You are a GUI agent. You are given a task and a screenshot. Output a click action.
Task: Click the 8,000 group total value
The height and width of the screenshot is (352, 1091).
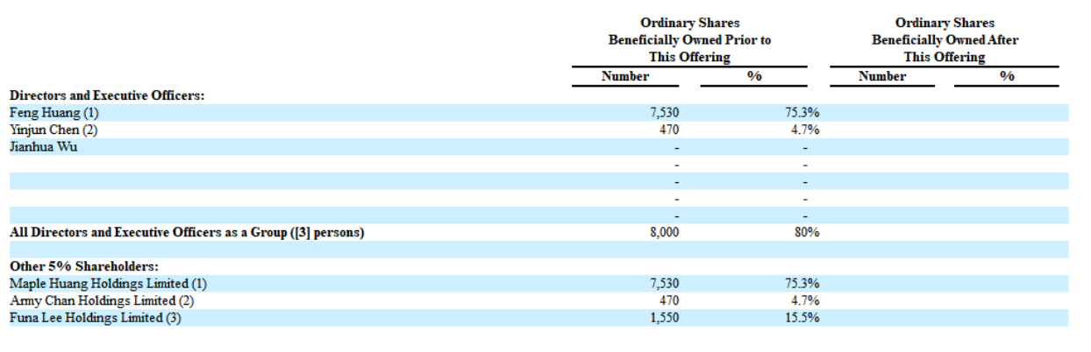tap(664, 233)
